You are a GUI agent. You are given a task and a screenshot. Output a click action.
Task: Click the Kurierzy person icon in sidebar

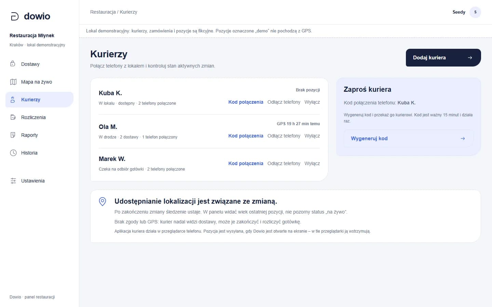point(13,100)
